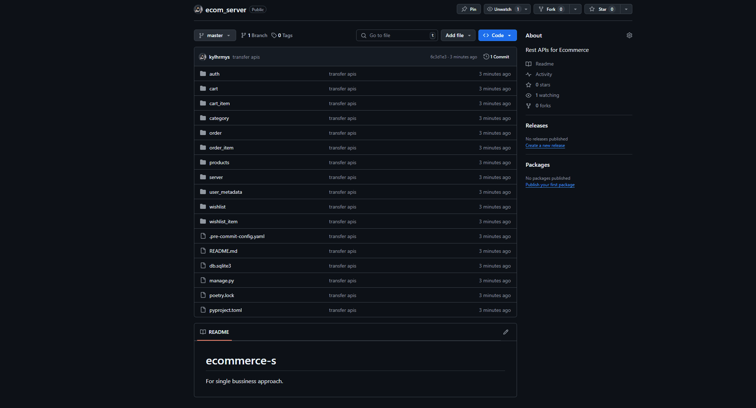The image size is (756, 408).
Task: Expand the Add file dropdown
Action: 458,35
